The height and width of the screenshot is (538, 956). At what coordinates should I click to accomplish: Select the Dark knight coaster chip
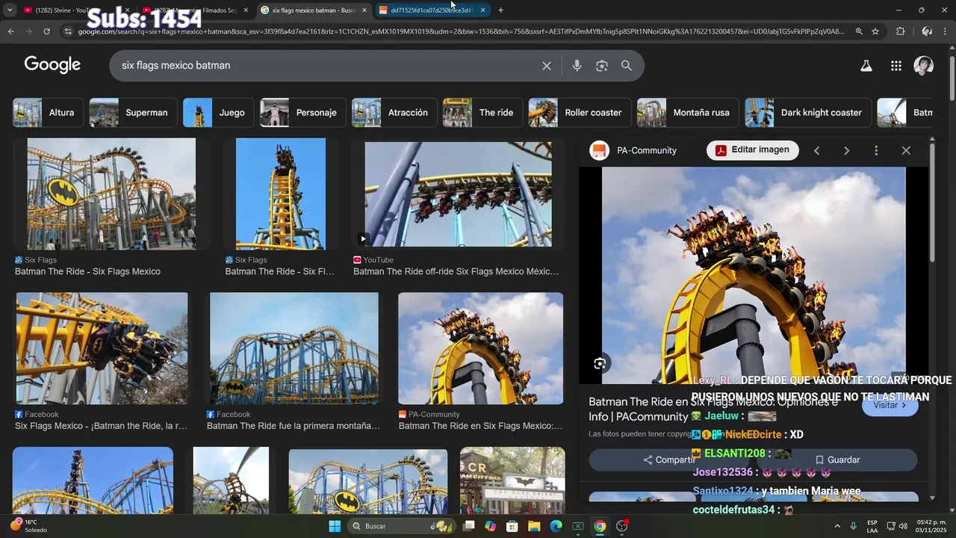point(807,113)
